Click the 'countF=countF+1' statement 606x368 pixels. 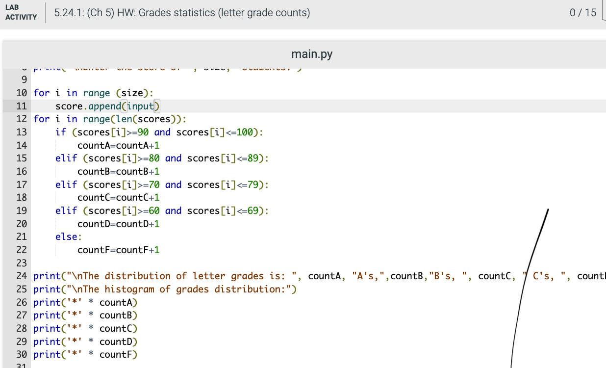pyautogui.click(x=119, y=250)
